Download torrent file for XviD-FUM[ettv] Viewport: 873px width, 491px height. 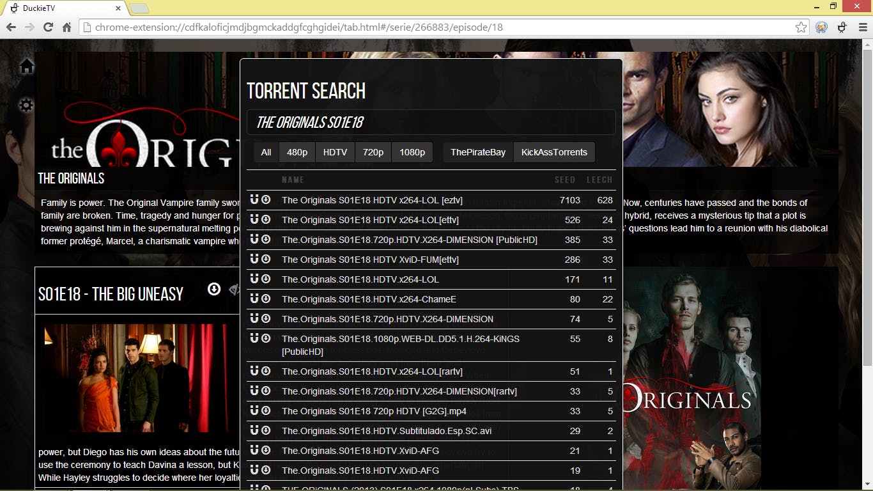click(x=266, y=259)
